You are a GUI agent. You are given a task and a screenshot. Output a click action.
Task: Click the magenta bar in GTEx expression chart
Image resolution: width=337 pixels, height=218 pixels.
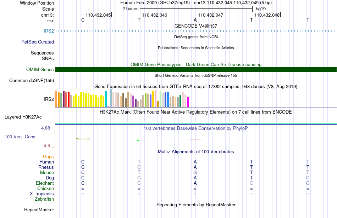188,102
